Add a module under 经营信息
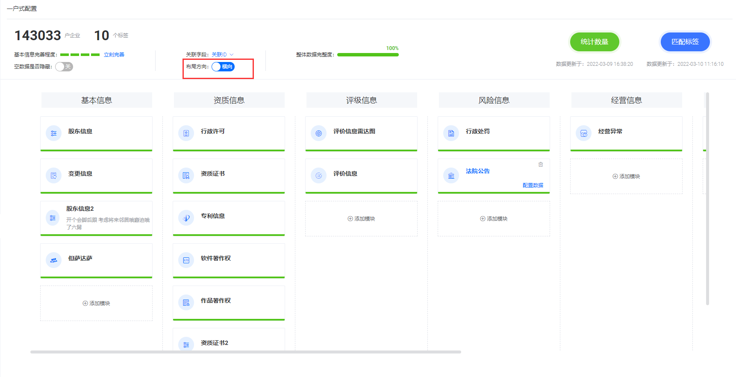Image resolution: width=736 pixels, height=377 pixels. pyautogui.click(x=626, y=176)
